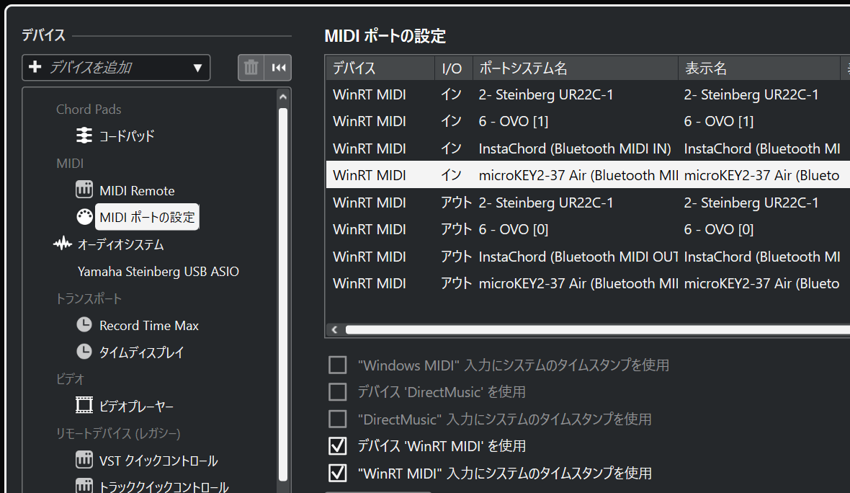Click 表示名 cell 6 - OVO [0]
Viewport: 850px width, 493px height.
(719, 229)
